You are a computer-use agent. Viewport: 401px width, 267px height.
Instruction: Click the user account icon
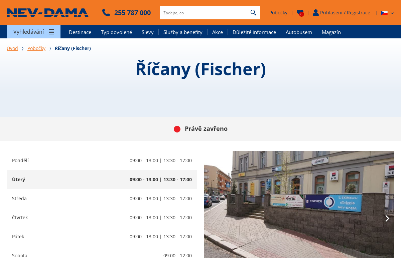(x=316, y=13)
